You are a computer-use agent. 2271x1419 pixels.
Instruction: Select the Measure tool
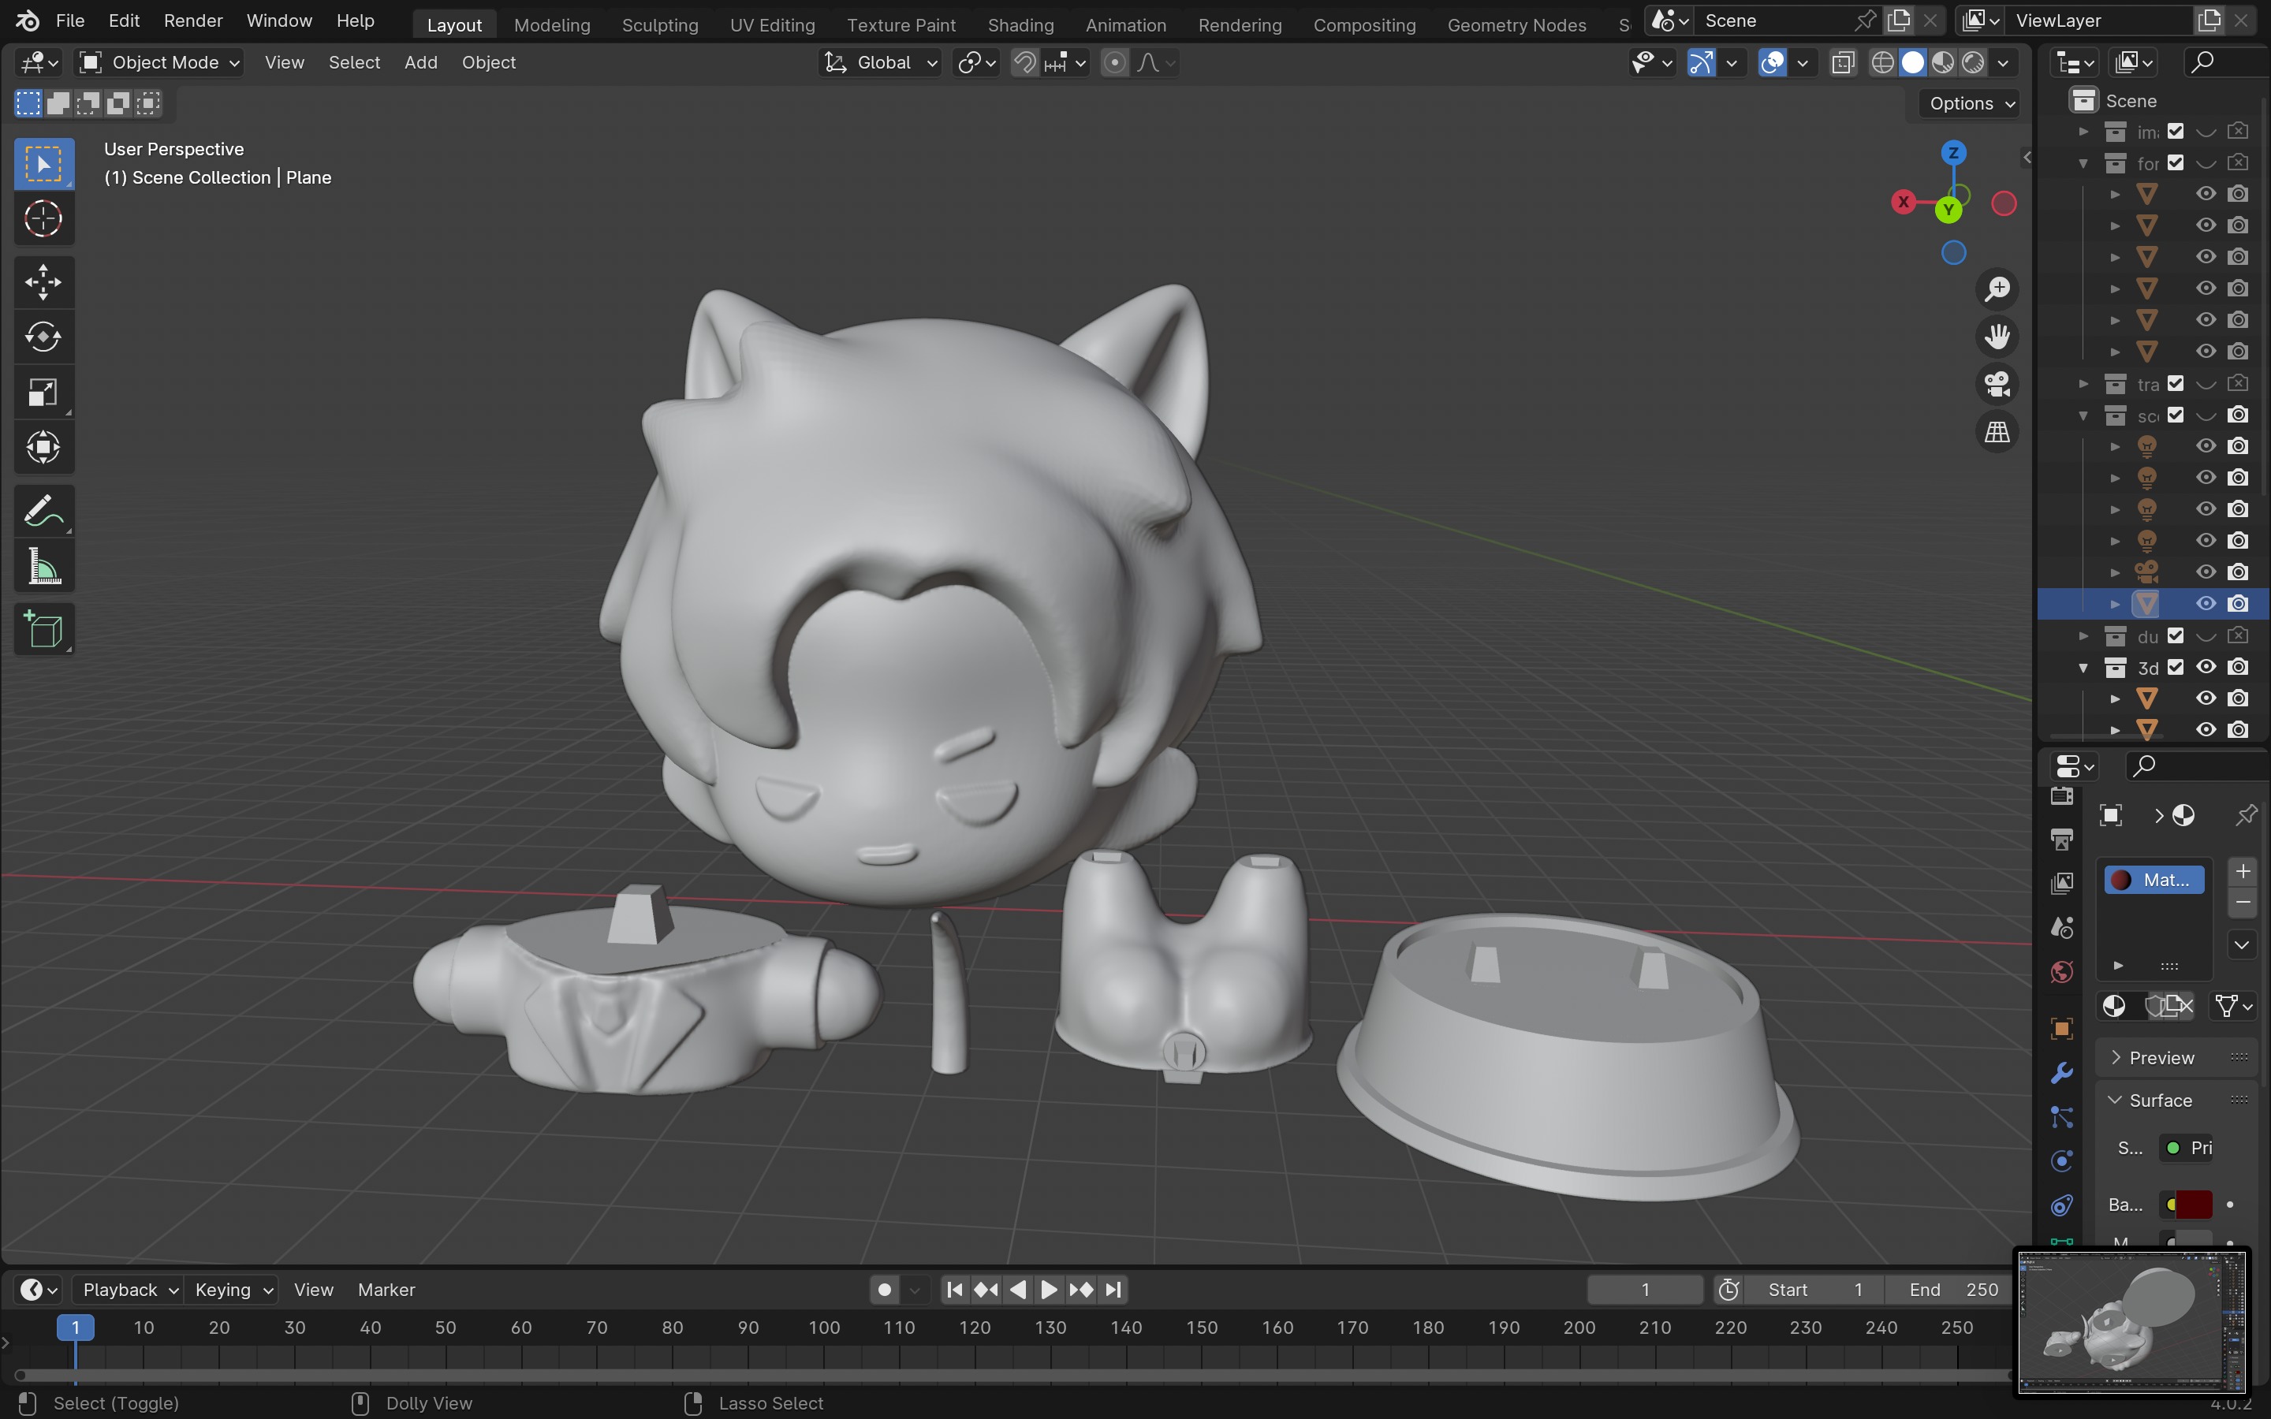(x=43, y=567)
